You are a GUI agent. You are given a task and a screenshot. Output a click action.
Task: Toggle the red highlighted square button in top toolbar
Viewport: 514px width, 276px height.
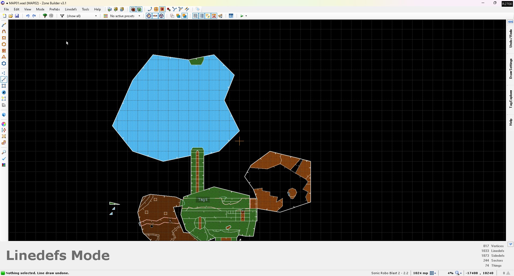[162, 9]
